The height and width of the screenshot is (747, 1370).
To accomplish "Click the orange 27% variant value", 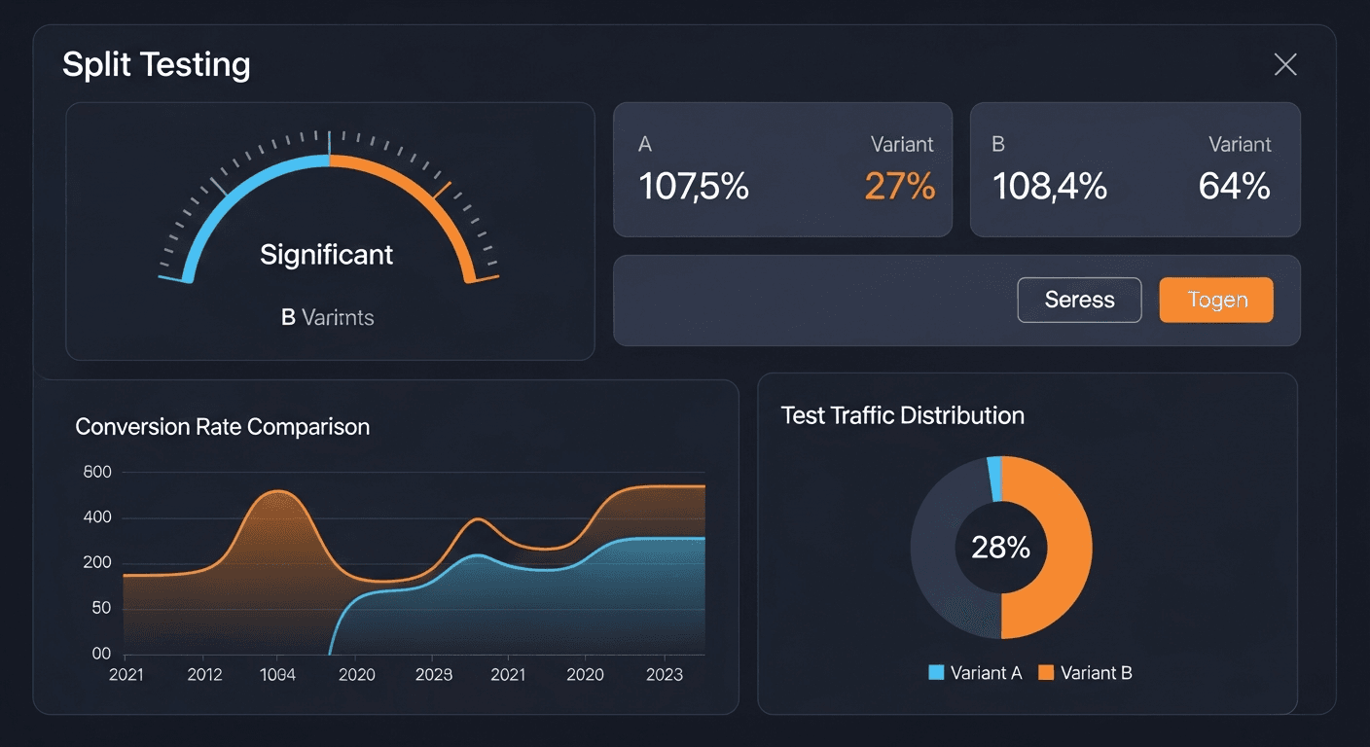I will coord(899,186).
